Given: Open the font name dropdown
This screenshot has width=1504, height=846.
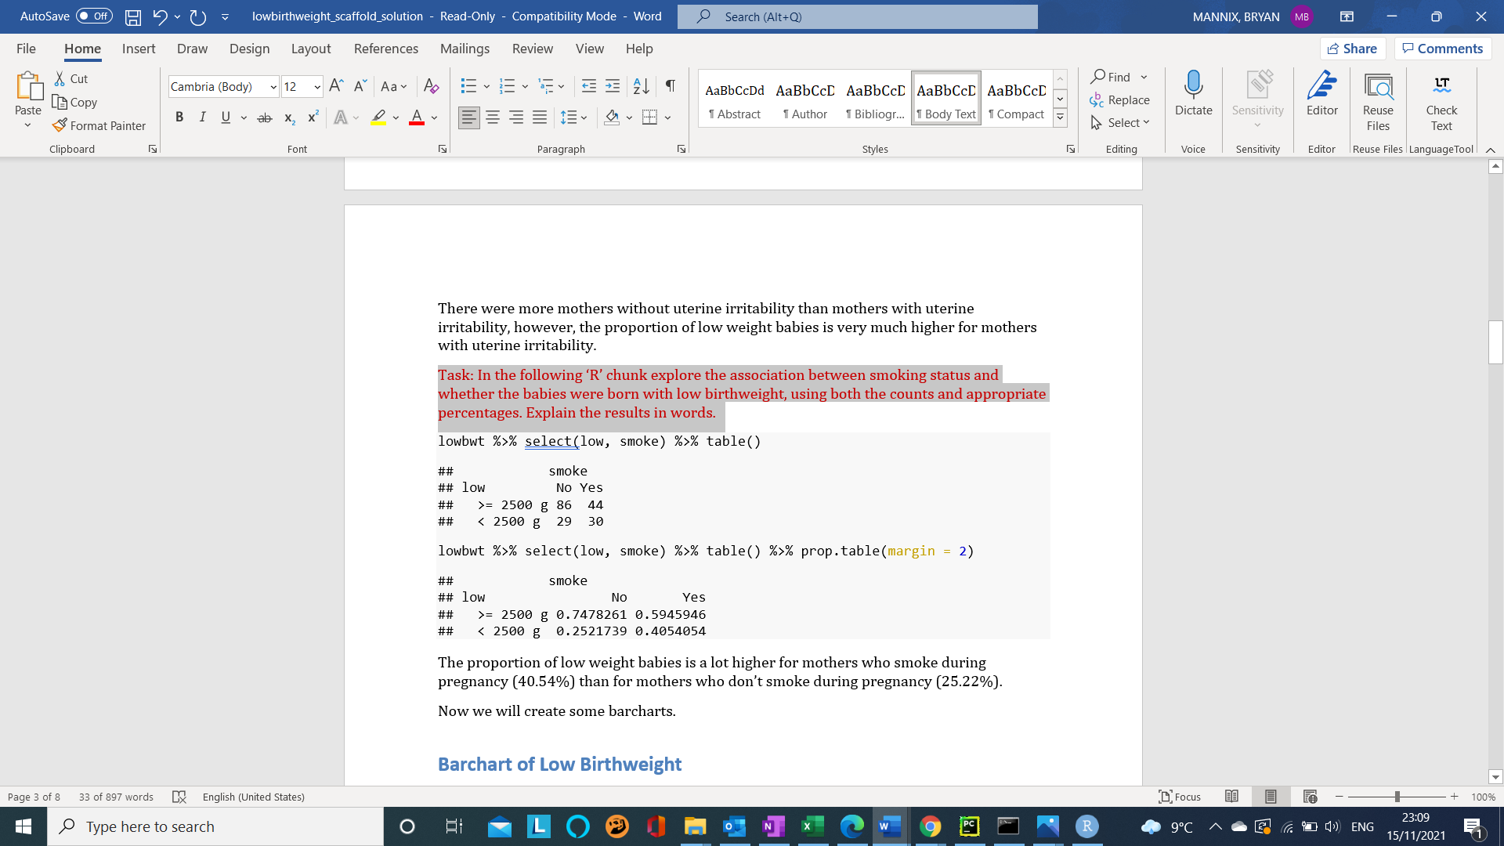Looking at the screenshot, I should click(273, 86).
